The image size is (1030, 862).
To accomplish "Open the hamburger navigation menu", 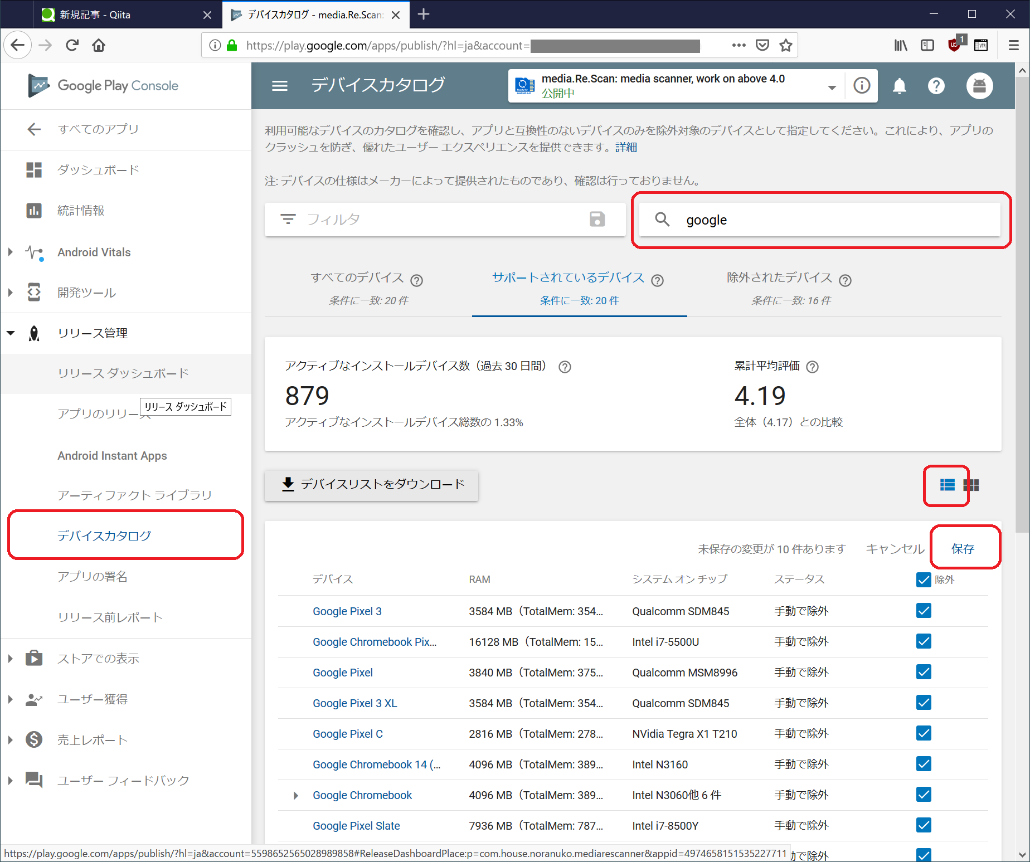I will pos(280,86).
